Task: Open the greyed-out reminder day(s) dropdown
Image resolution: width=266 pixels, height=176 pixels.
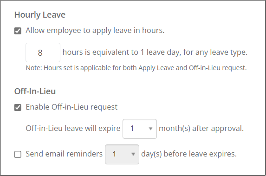Action: coord(122,154)
